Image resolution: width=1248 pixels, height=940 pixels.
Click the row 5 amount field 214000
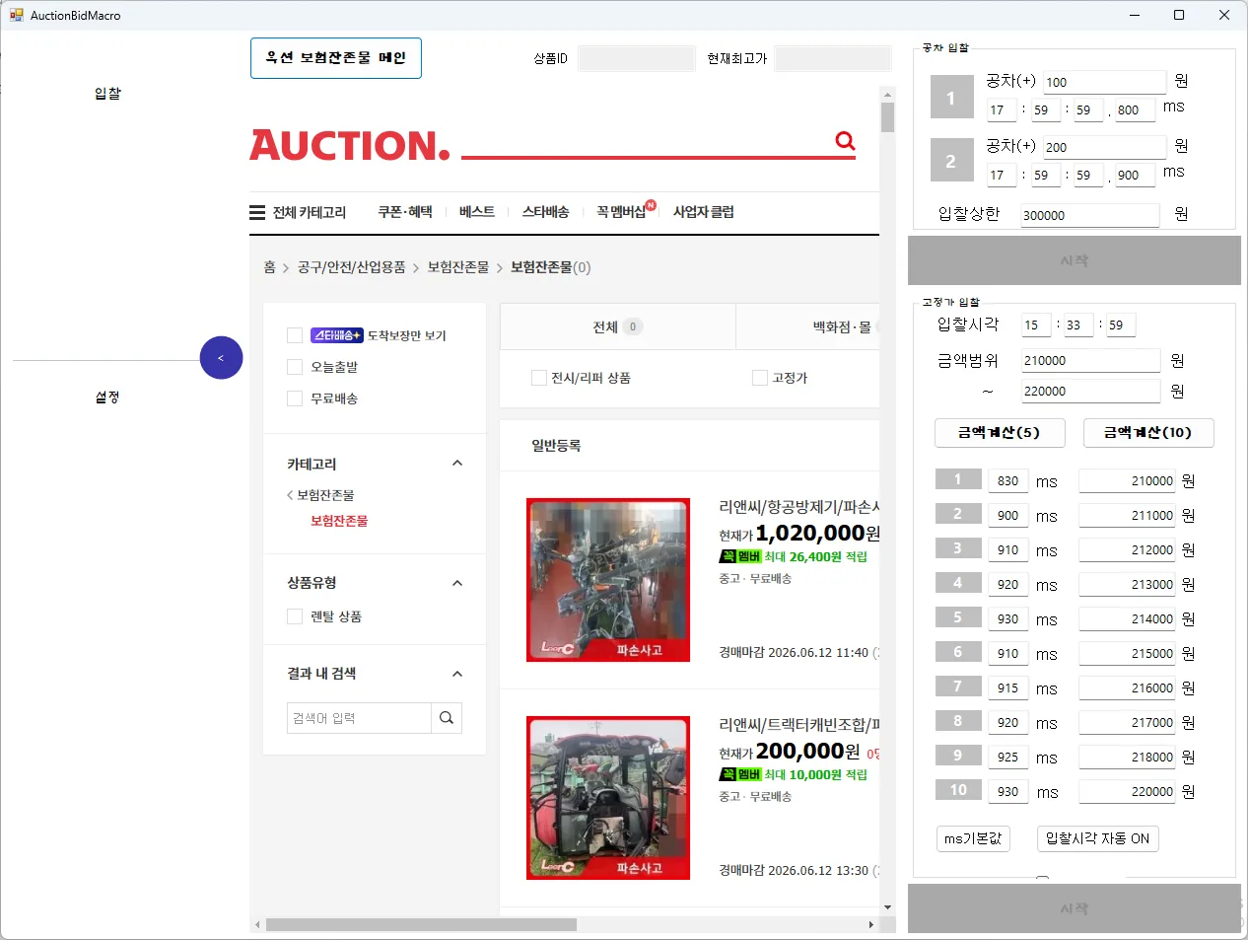pos(1127,619)
